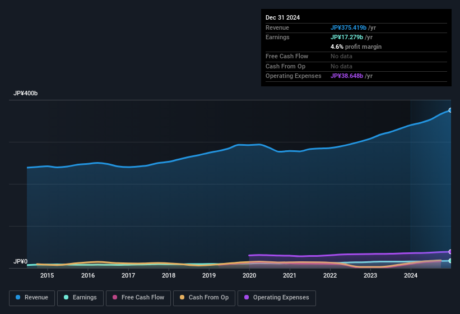The image size is (460, 314).
Task: Click the Free Cash Flow tooltip row label
Action: [287, 56]
